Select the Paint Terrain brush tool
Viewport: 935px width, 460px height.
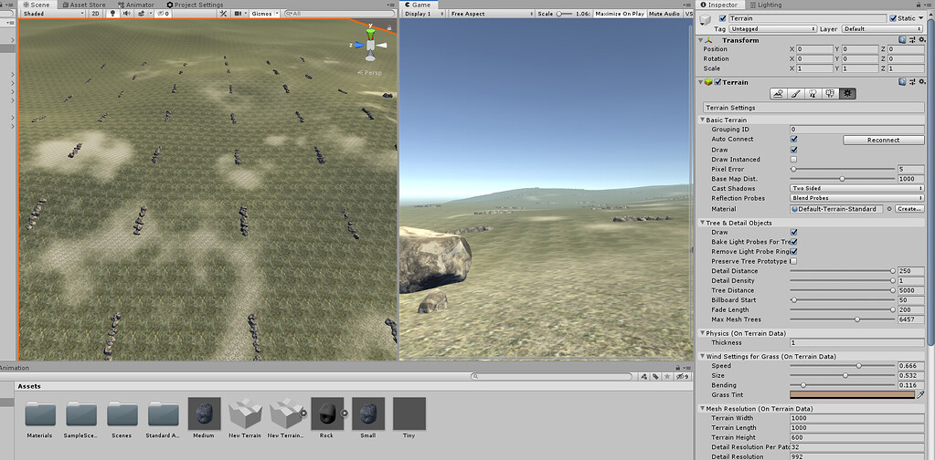(x=795, y=93)
